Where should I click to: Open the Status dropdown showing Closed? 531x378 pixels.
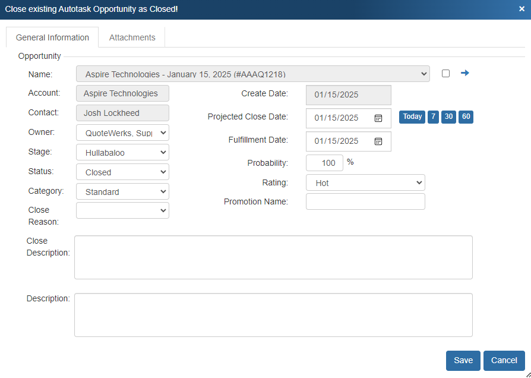pos(122,172)
